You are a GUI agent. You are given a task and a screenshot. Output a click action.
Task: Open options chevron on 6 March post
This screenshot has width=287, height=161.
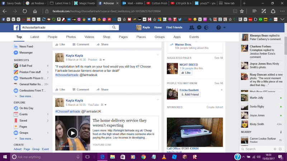157,100
